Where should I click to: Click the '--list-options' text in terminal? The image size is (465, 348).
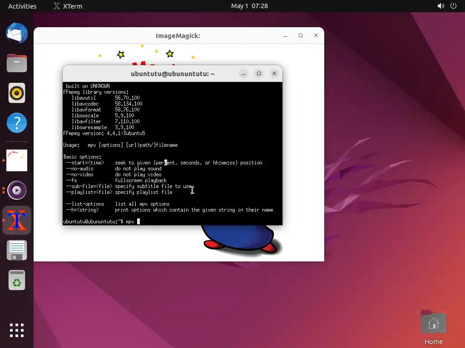[x=85, y=204]
